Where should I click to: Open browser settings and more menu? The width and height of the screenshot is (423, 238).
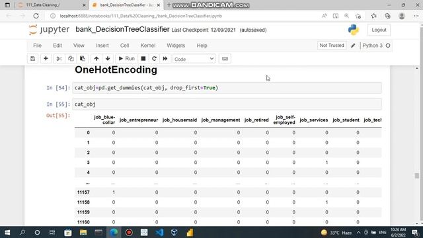point(416,16)
